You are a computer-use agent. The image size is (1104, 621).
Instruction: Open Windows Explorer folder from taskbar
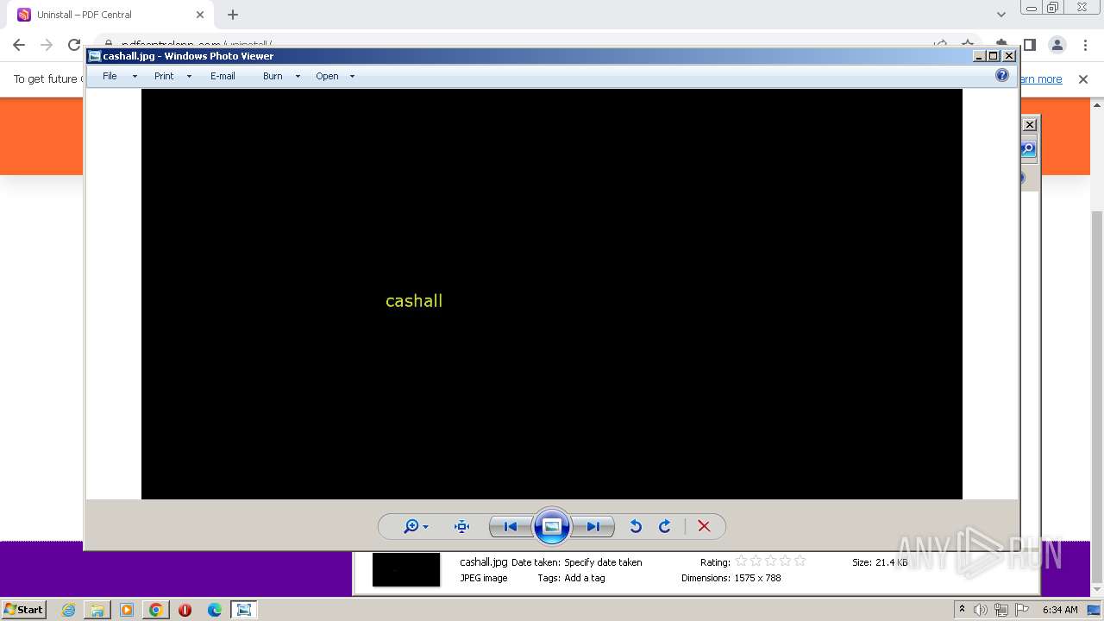(97, 610)
